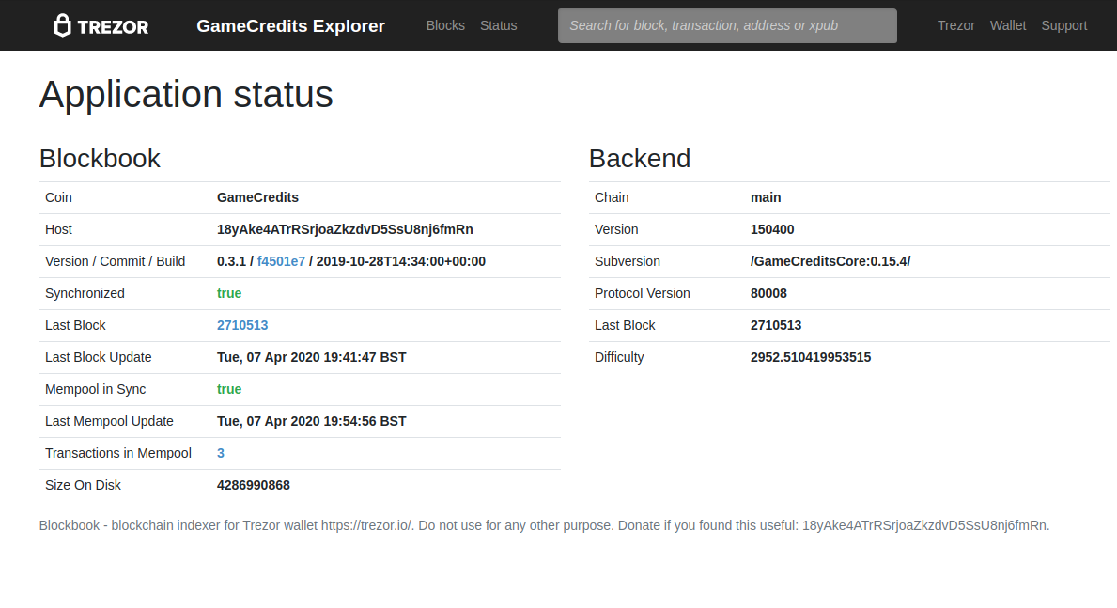Open the Transactions in Mempool count link

[x=221, y=453]
